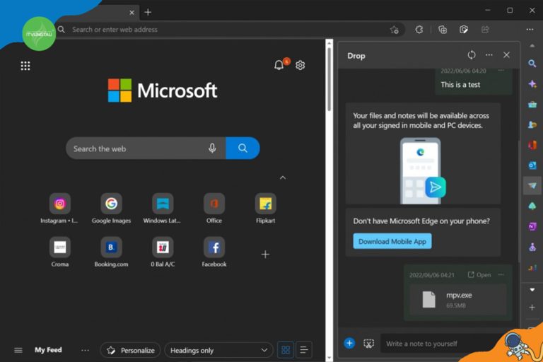Click the plus button to attach a file in Drop
Image resolution: width=543 pixels, height=362 pixels.
click(x=349, y=343)
